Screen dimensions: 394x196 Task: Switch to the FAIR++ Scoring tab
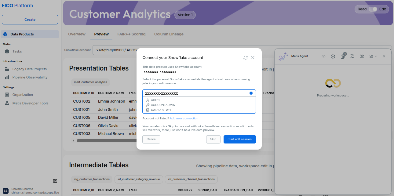[x=131, y=34]
